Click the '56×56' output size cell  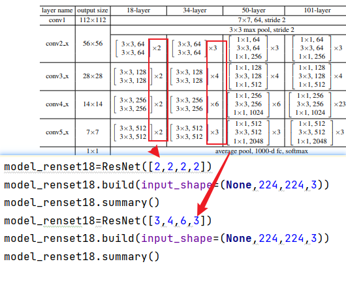[93, 44]
